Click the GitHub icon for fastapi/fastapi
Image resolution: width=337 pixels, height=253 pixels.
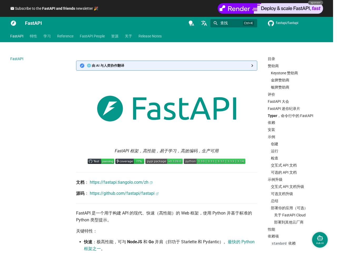tap(271, 23)
